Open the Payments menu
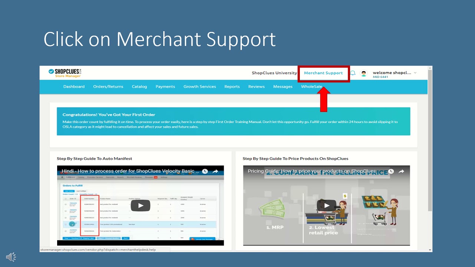 tap(165, 86)
